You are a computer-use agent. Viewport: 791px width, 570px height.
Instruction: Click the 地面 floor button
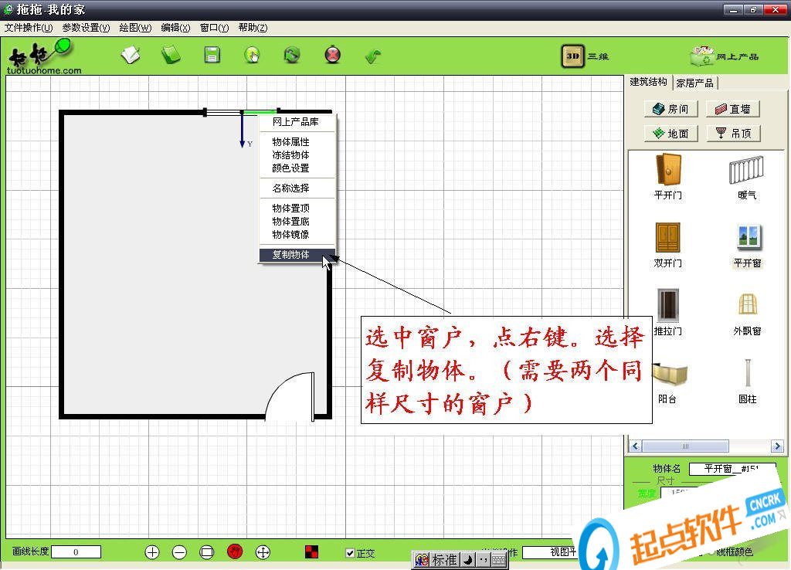pos(671,133)
